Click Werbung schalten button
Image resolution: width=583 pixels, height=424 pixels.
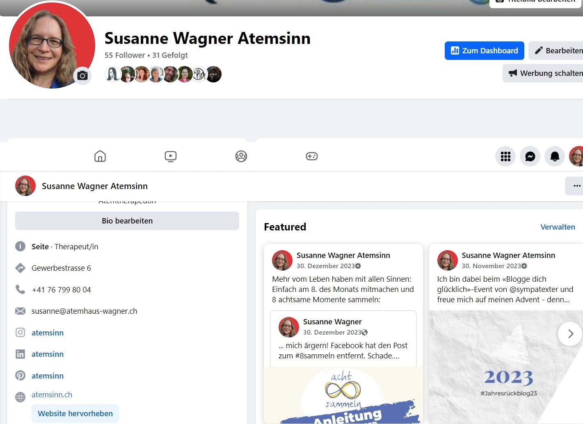(x=543, y=73)
